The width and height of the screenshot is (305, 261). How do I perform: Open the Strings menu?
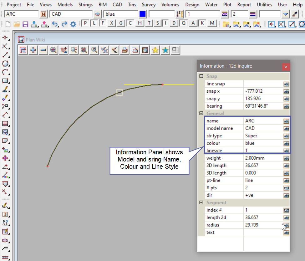[85, 5]
